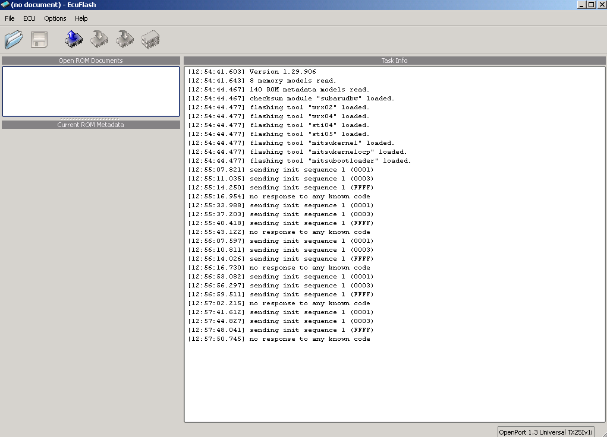Maximize the EcuFlash window
The width and height of the screenshot is (607, 437).
click(x=591, y=5)
